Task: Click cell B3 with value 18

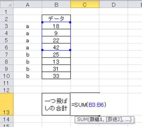Action: [x=56, y=26]
